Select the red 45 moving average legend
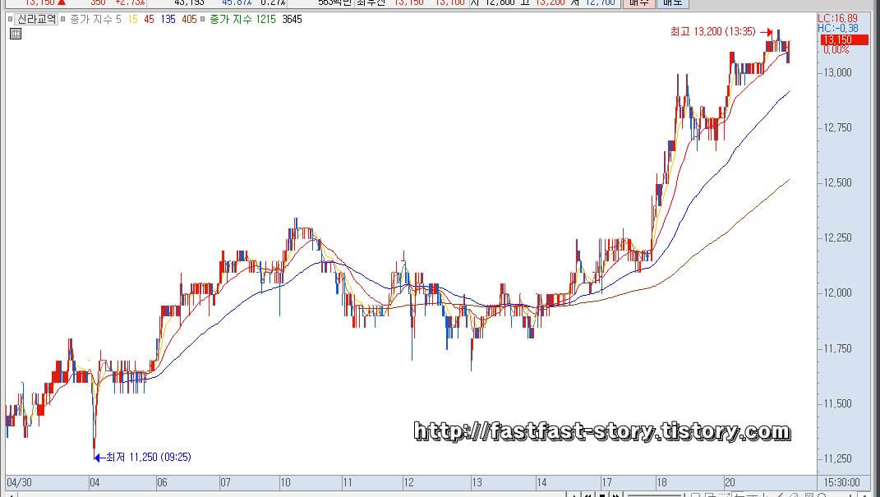Image resolution: width=880 pixels, height=497 pixels. pos(149,19)
